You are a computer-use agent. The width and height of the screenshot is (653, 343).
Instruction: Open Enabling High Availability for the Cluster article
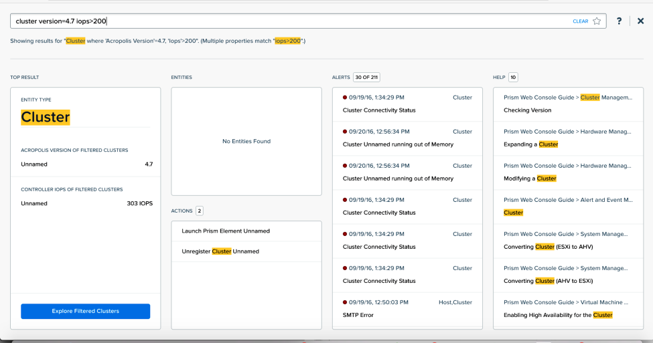568,309
